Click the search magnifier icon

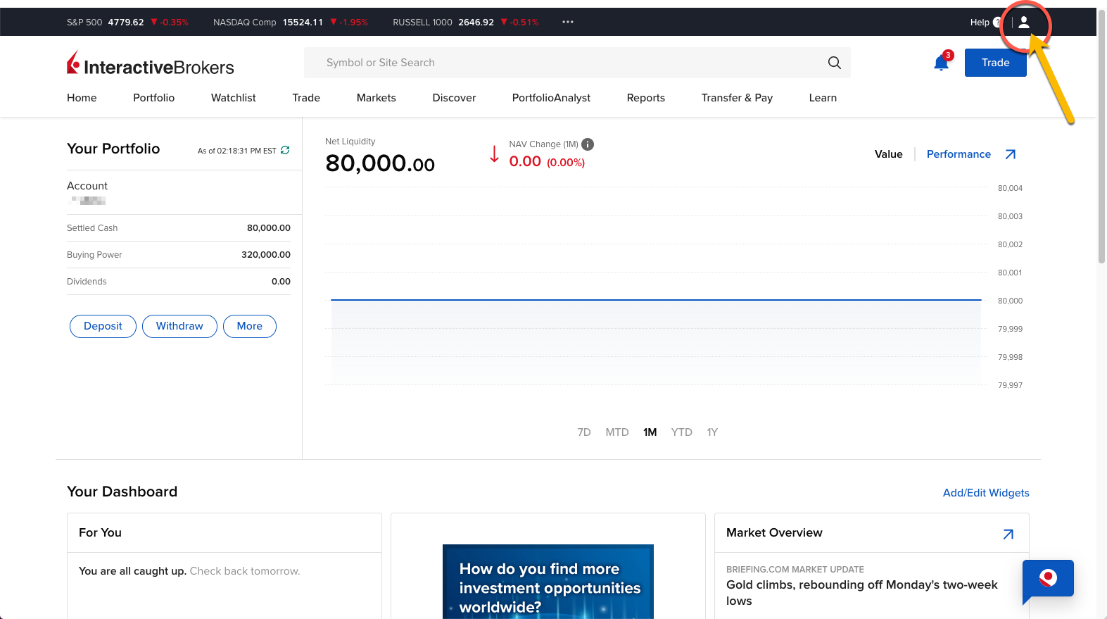click(x=835, y=63)
